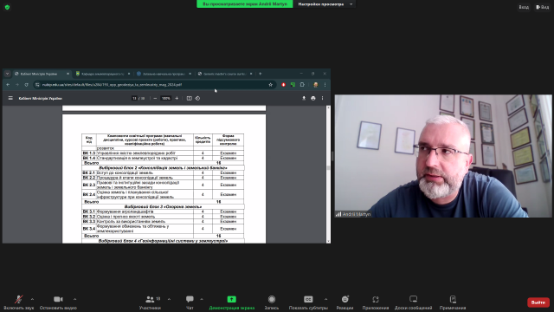Image resolution: width=554 pixels, height=312 pixels.
Task: Open audio options arrow next to microphone
Action: pyautogui.click(x=32, y=299)
